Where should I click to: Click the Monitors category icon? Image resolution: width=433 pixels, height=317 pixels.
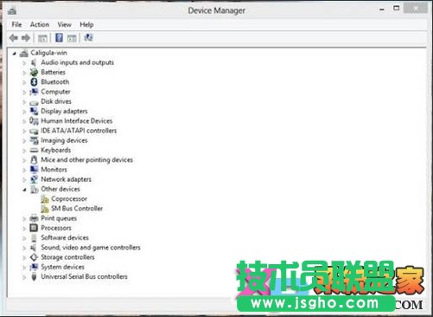coord(34,170)
